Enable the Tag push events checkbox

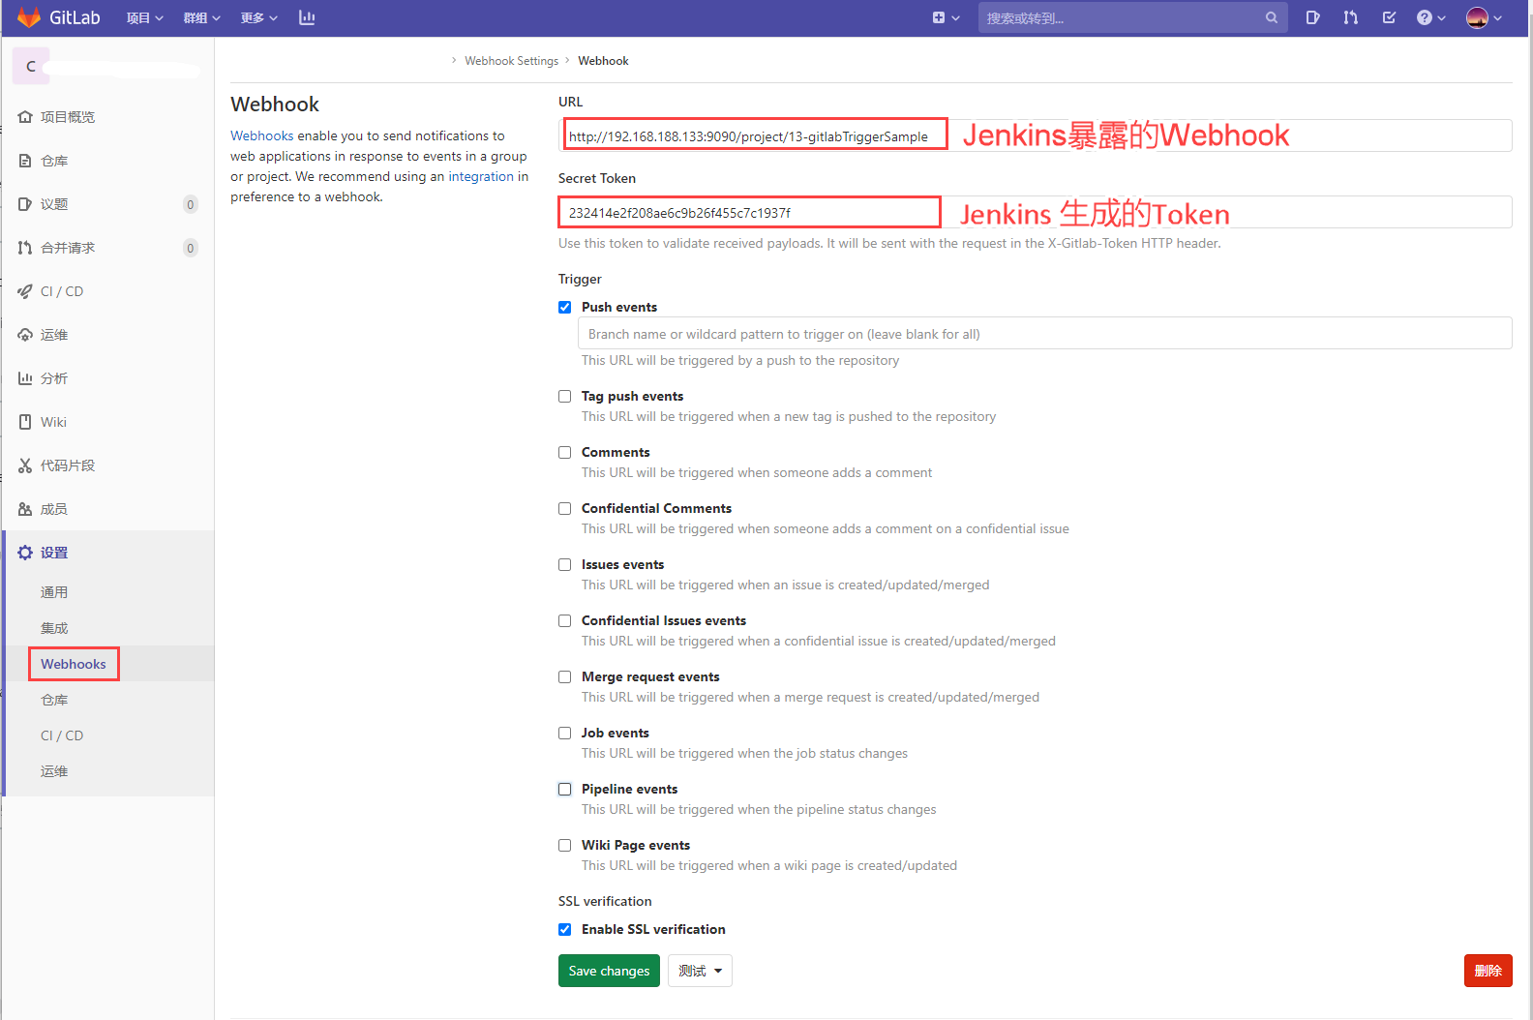point(565,396)
